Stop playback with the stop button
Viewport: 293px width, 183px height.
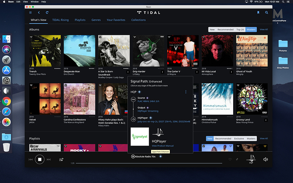39,160
